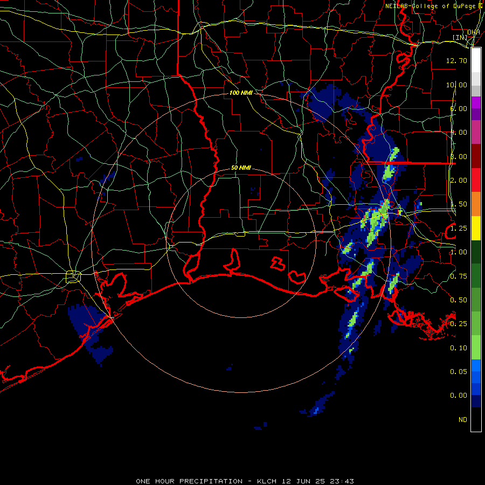This screenshot has width=485, height=485.
Task: Click the OHA product code label
Action: [474, 32]
